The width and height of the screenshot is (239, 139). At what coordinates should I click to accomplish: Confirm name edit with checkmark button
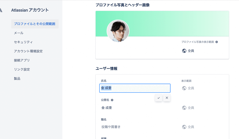click(x=159, y=98)
